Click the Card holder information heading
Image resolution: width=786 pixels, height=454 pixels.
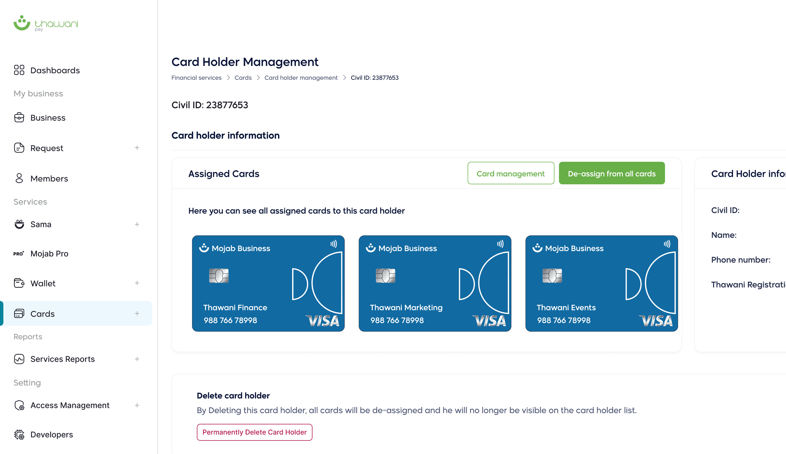(x=226, y=135)
